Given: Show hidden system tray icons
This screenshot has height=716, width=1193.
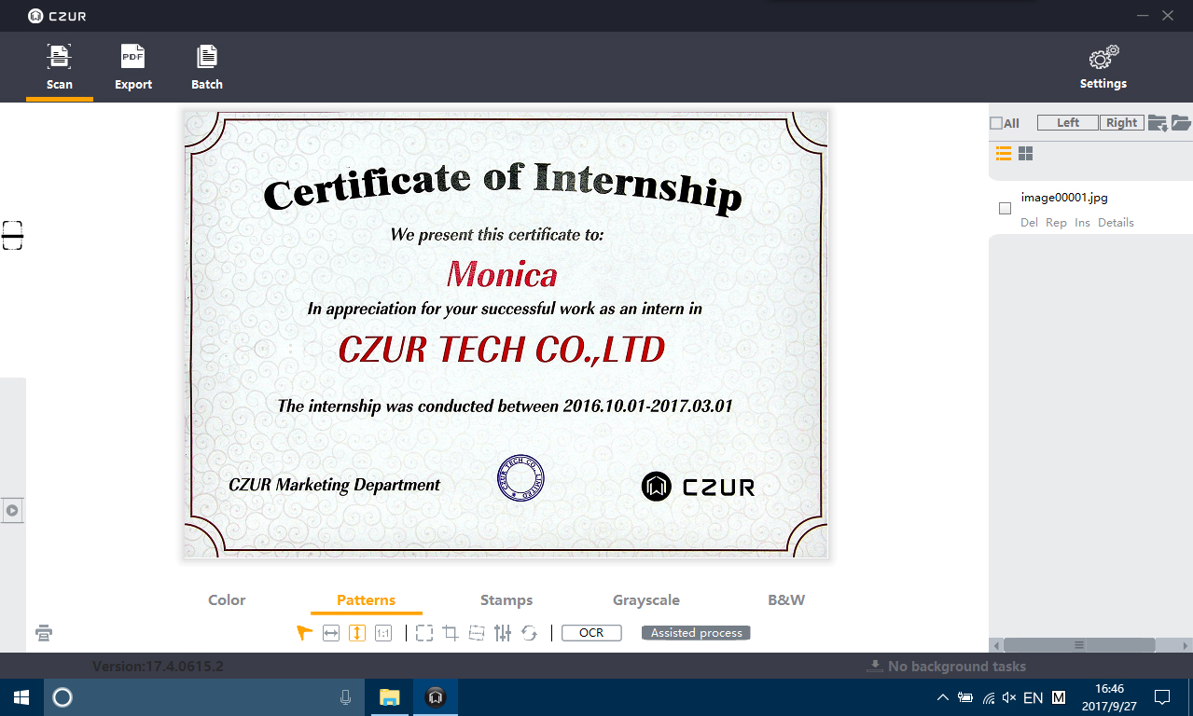Looking at the screenshot, I should tap(942, 697).
